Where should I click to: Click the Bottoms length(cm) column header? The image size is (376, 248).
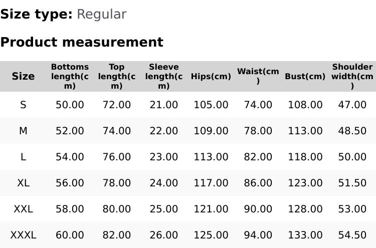click(x=70, y=76)
